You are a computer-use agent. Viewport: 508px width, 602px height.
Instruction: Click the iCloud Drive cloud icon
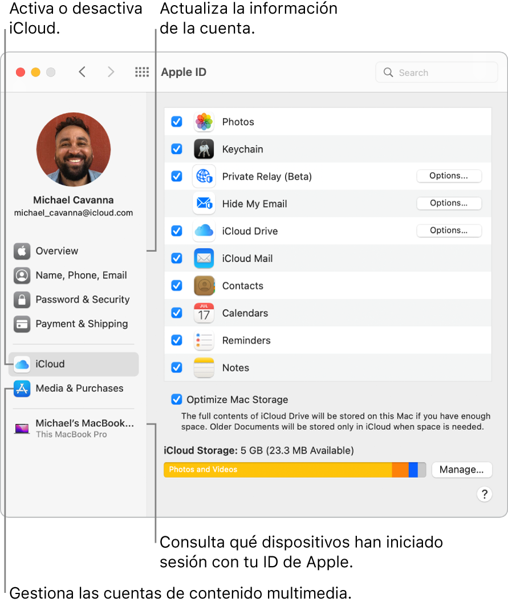pyautogui.click(x=204, y=231)
